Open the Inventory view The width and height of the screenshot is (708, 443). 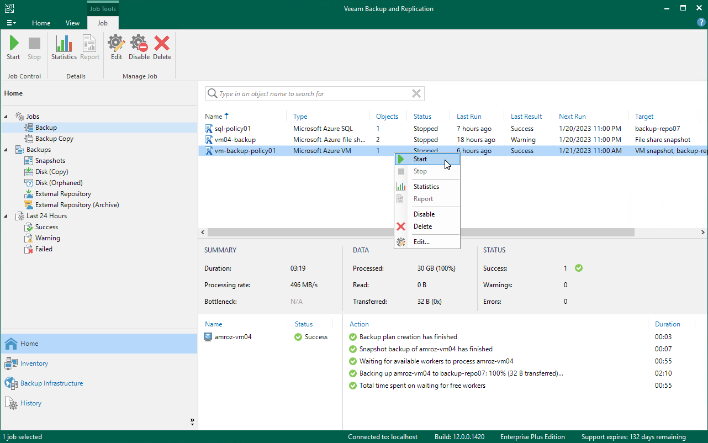34,363
